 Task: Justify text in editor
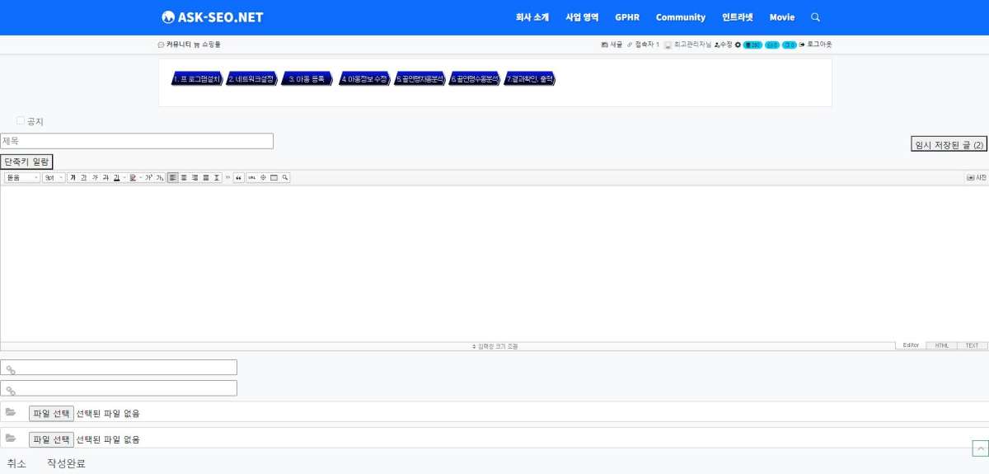point(205,177)
